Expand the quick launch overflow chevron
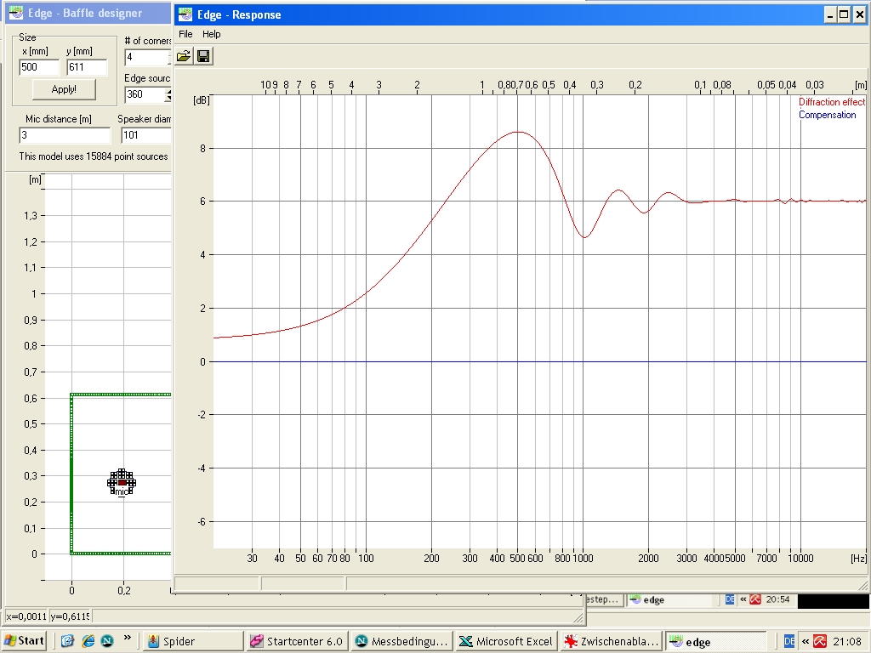The height and width of the screenshot is (653, 871). click(x=128, y=638)
